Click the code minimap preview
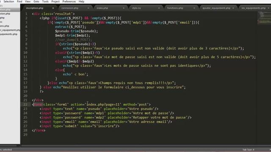 (x=264, y=18)
